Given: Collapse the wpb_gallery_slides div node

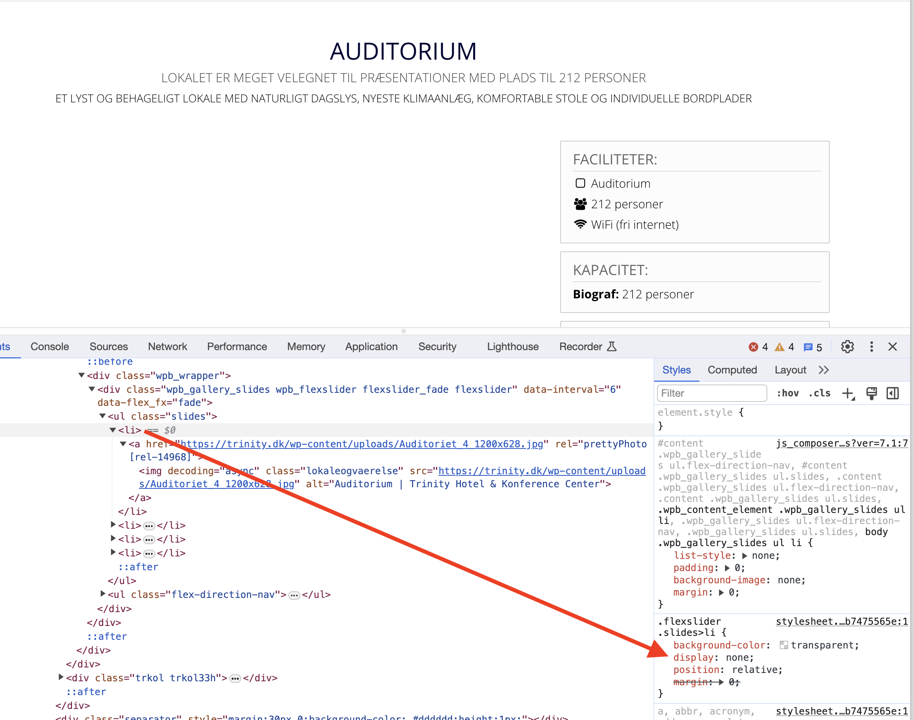Looking at the screenshot, I should tap(92, 389).
